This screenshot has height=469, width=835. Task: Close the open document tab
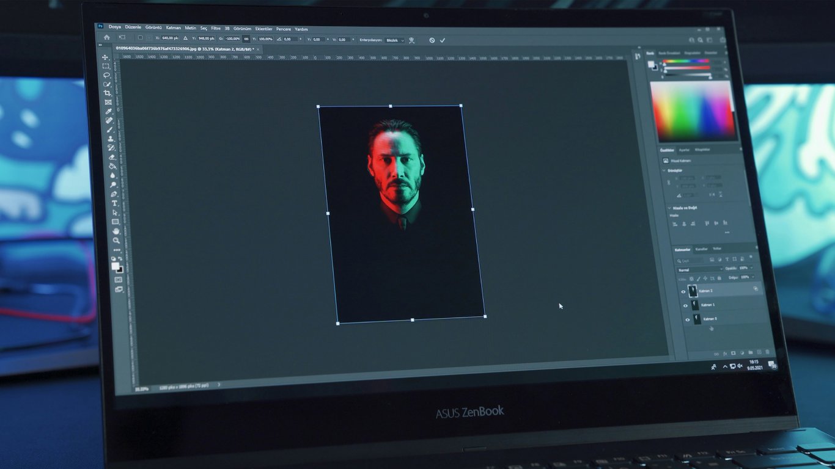coord(258,49)
